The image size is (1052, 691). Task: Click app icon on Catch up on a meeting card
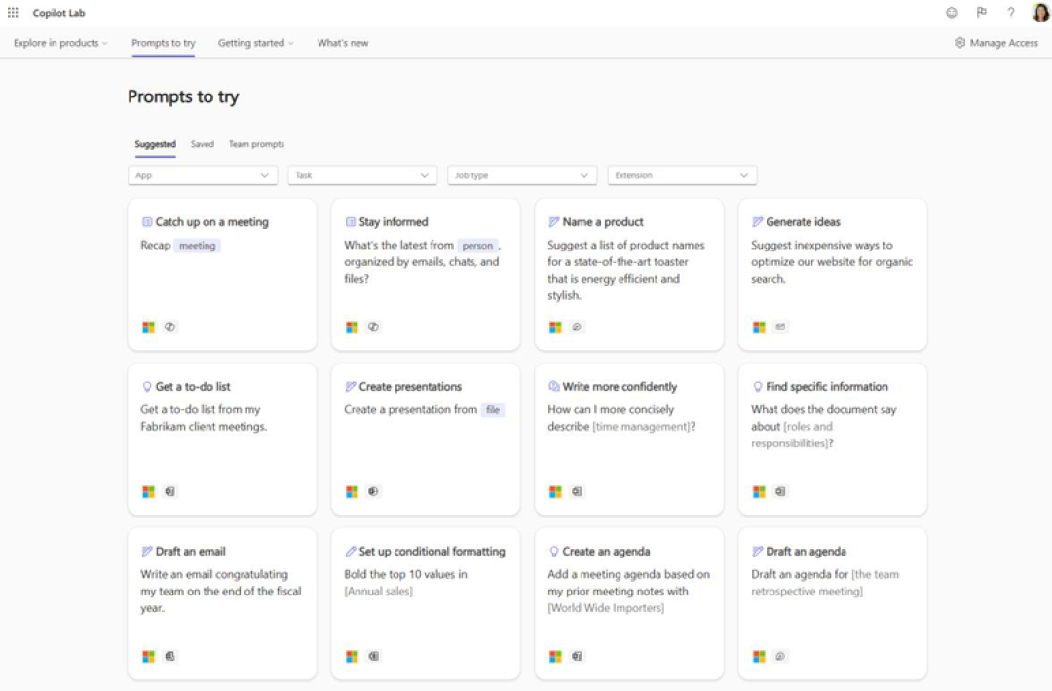point(169,327)
